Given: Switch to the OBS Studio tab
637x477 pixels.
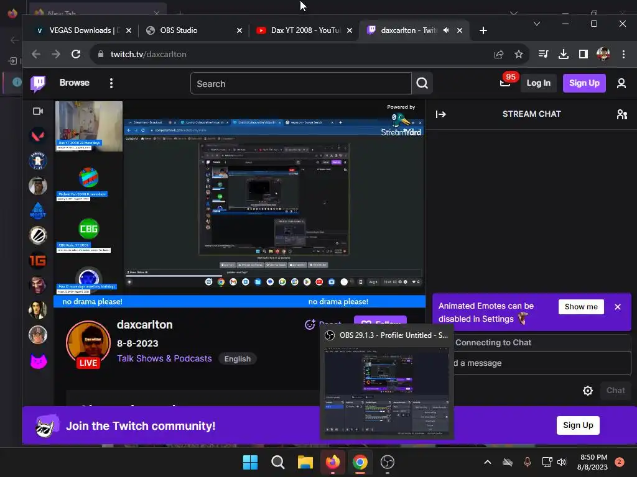Looking at the screenshot, I should point(194,30).
